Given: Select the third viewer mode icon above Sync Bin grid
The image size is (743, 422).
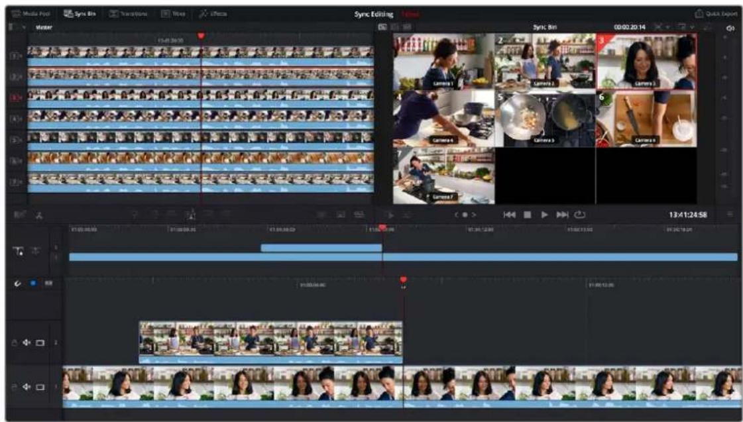Looking at the screenshot, I should coord(406,27).
